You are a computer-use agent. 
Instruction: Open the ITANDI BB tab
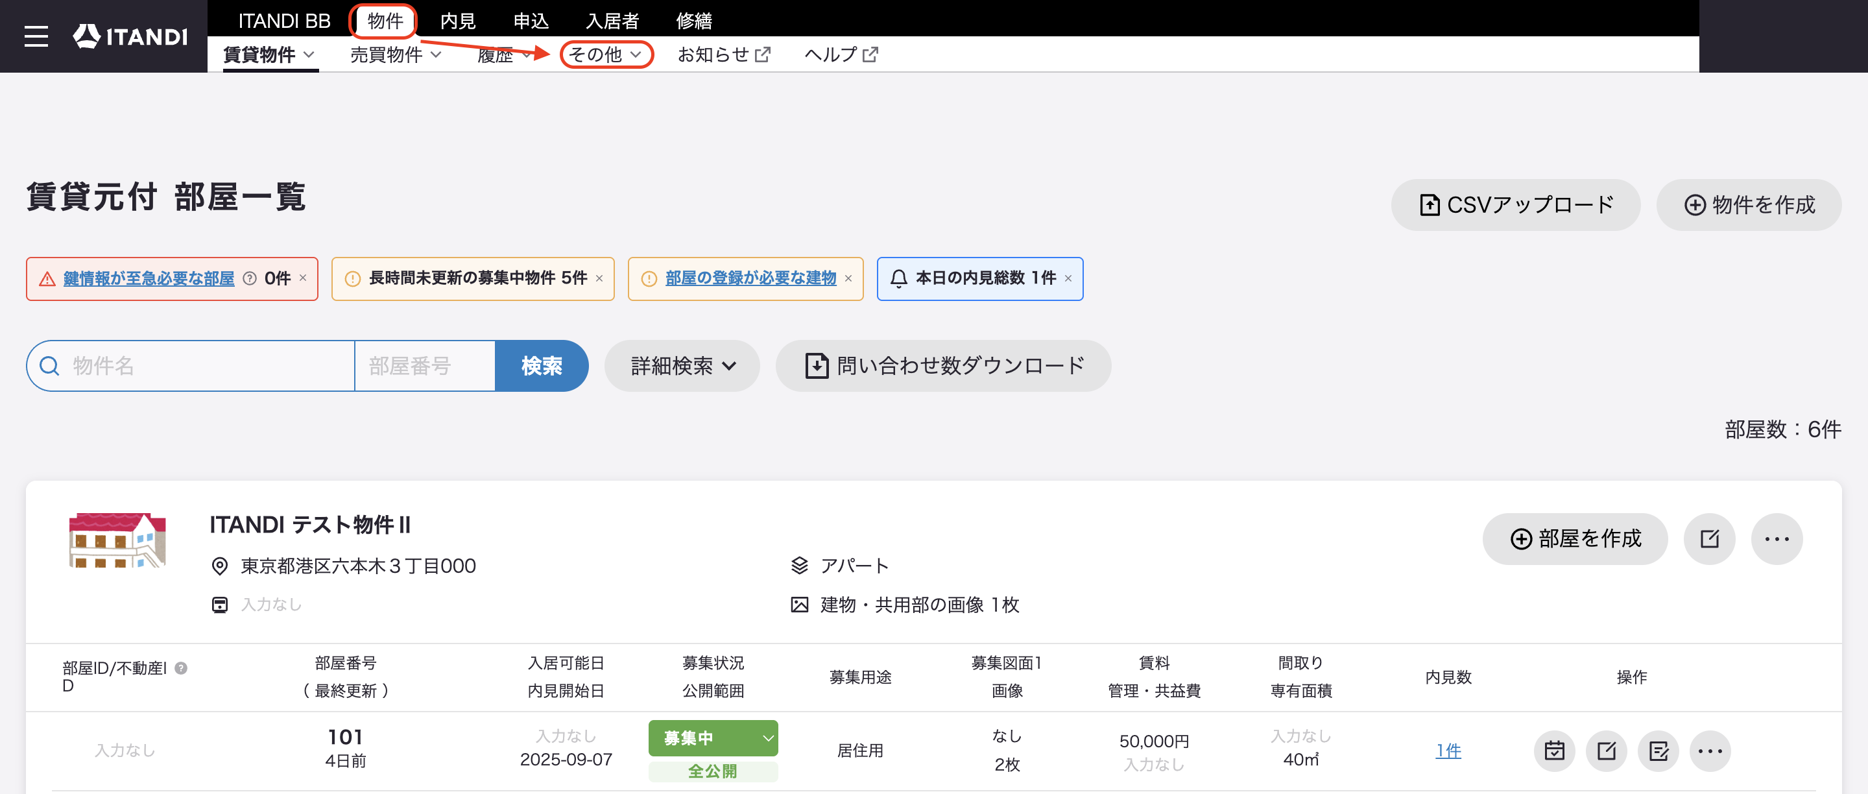(284, 20)
